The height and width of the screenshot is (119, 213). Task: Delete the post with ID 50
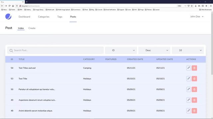point(194,89)
